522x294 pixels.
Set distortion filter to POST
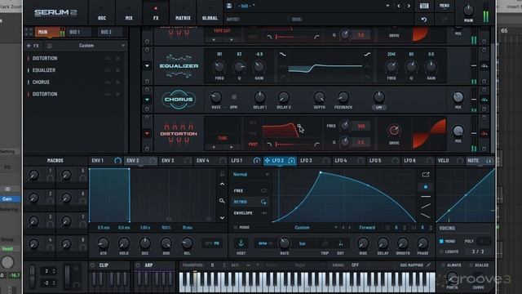coord(253,145)
